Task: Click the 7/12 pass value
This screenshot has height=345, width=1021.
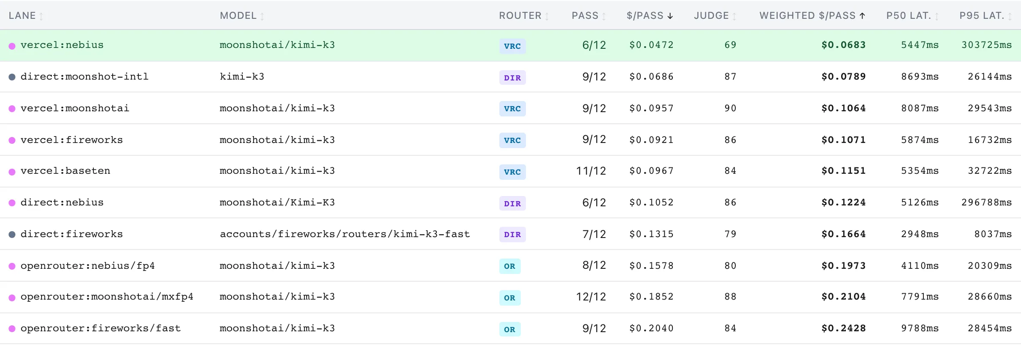Action: [x=594, y=234]
